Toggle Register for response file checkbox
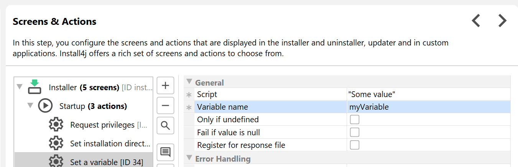This screenshot has height=167, width=518. click(x=354, y=145)
